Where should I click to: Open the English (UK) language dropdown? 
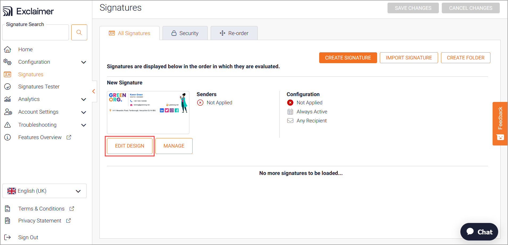click(44, 191)
